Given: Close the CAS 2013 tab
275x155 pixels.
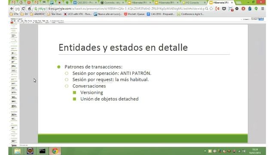Looking at the screenshot, I should tap(96, 3).
